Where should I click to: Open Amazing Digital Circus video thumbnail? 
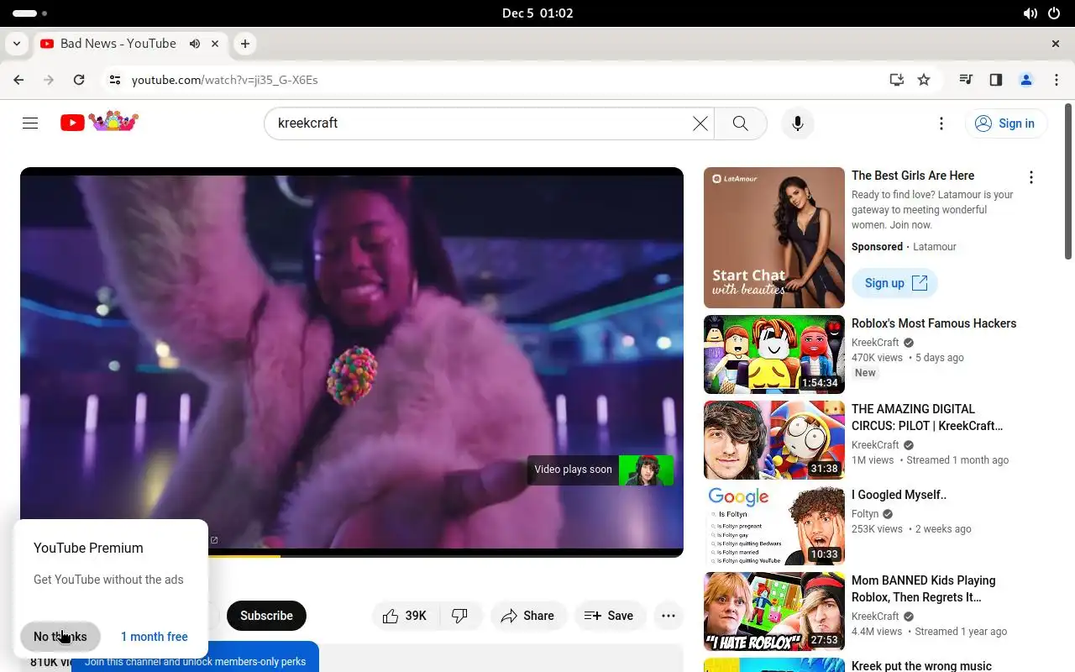coord(774,440)
